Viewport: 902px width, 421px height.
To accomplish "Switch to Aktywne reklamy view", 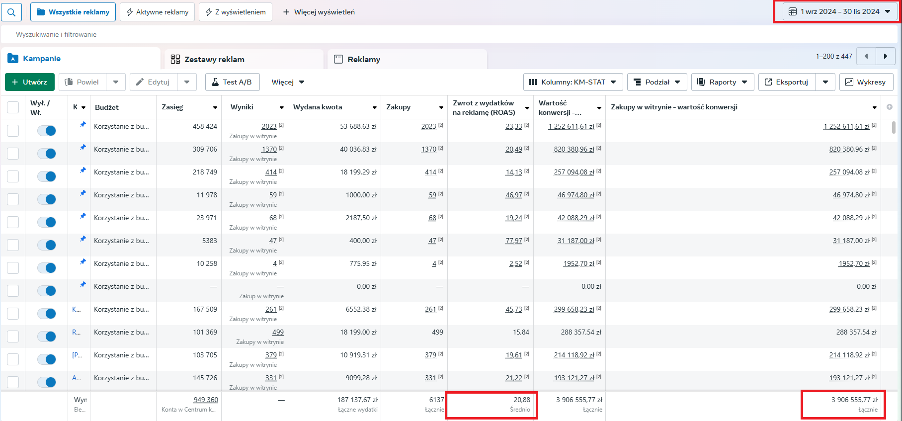I will coord(158,12).
